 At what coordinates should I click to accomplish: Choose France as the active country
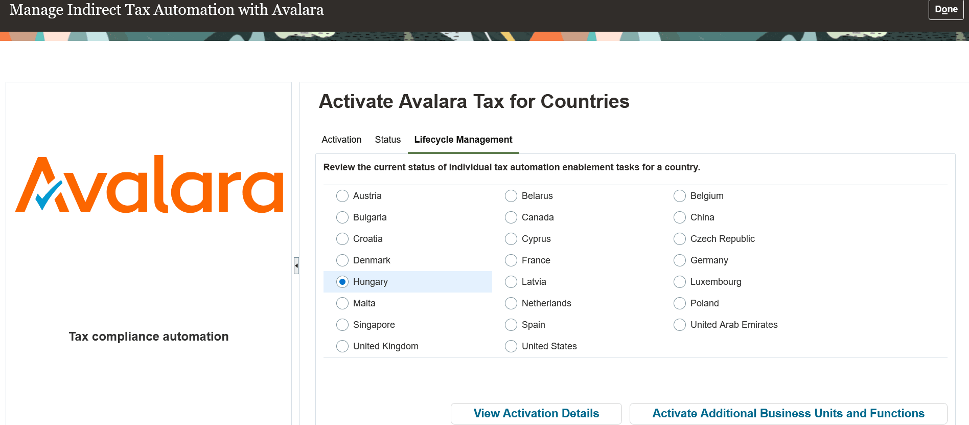[x=511, y=260]
